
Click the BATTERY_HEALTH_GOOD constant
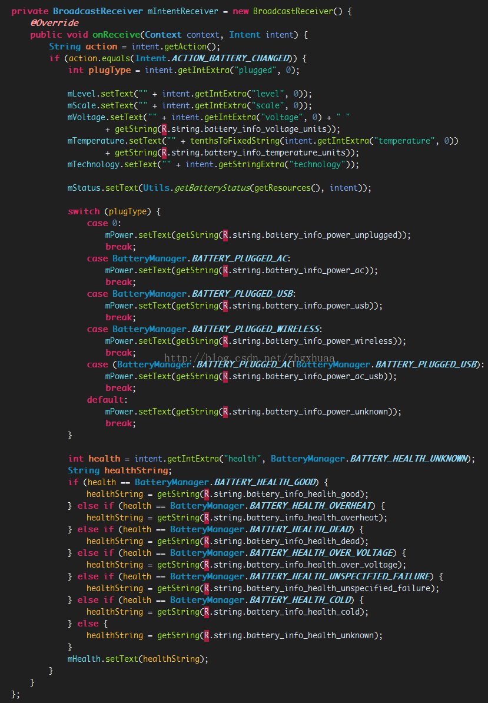tap(265, 482)
